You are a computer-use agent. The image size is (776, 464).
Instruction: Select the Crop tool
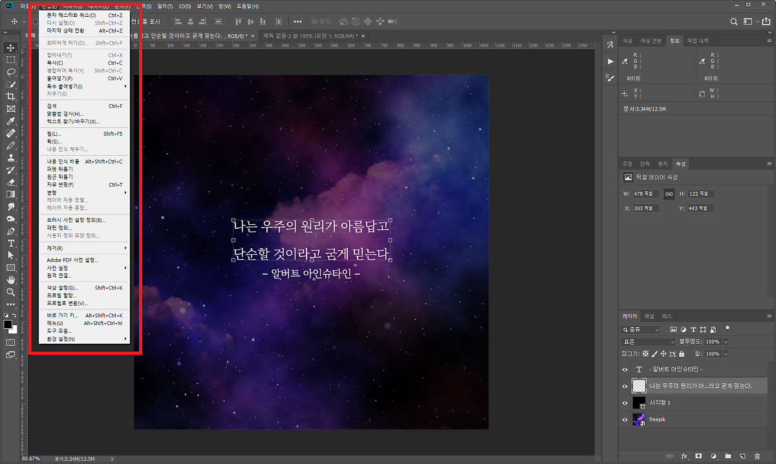coord(11,96)
